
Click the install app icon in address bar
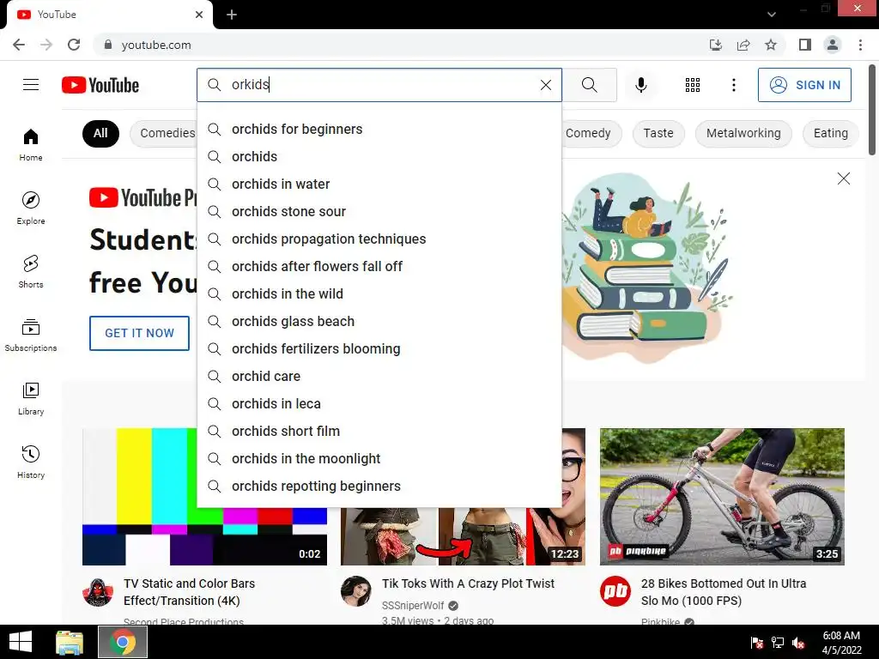[716, 45]
